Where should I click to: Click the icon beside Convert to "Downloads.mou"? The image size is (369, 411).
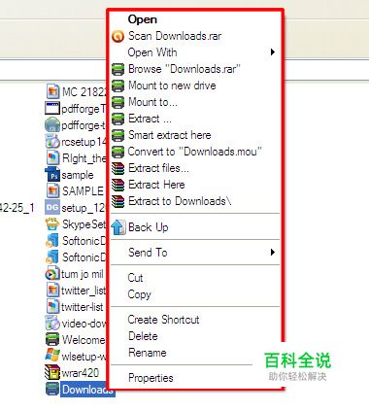pos(117,152)
